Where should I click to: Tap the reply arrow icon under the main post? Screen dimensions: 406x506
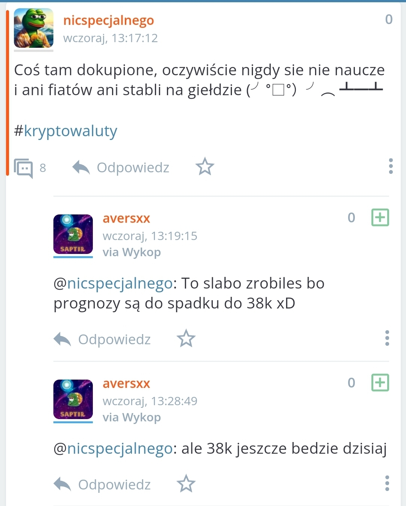coord(81,167)
